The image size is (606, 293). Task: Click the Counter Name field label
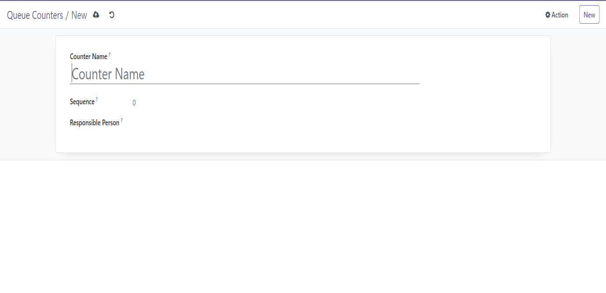pyautogui.click(x=88, y=56)
